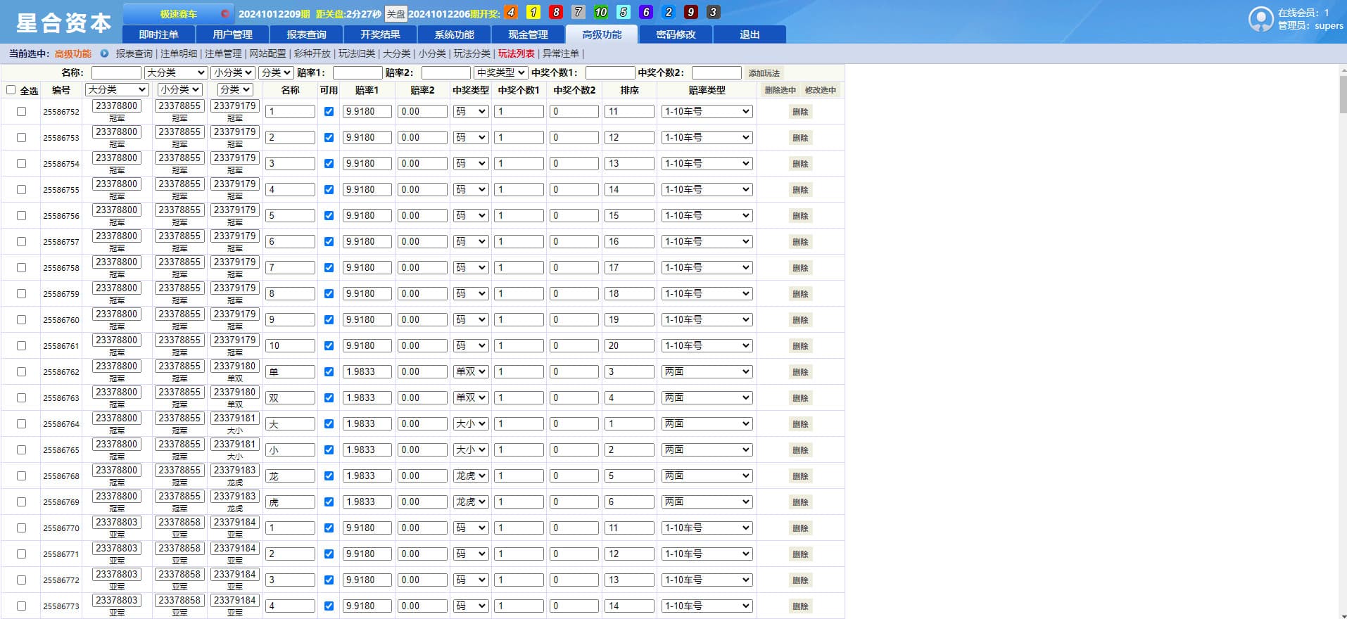The width and height of the screenshot is (1347, 619).
Task: Click the online member avatar icon
Action: point(1260,19)
